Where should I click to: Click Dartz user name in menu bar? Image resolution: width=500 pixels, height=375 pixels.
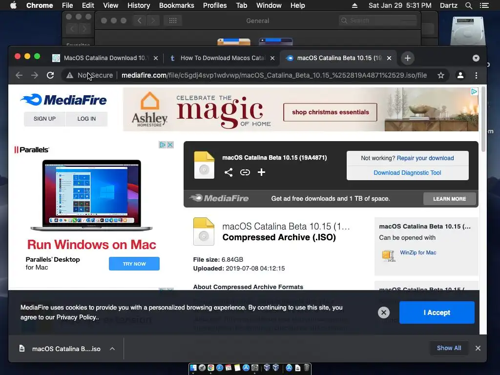448,5
